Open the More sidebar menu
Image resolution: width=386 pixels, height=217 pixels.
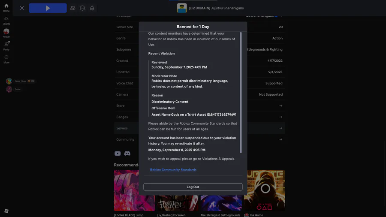click(x=6, y=59)
